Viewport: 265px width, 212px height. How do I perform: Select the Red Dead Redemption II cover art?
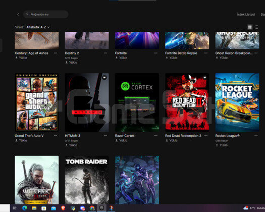coord(187,102)
